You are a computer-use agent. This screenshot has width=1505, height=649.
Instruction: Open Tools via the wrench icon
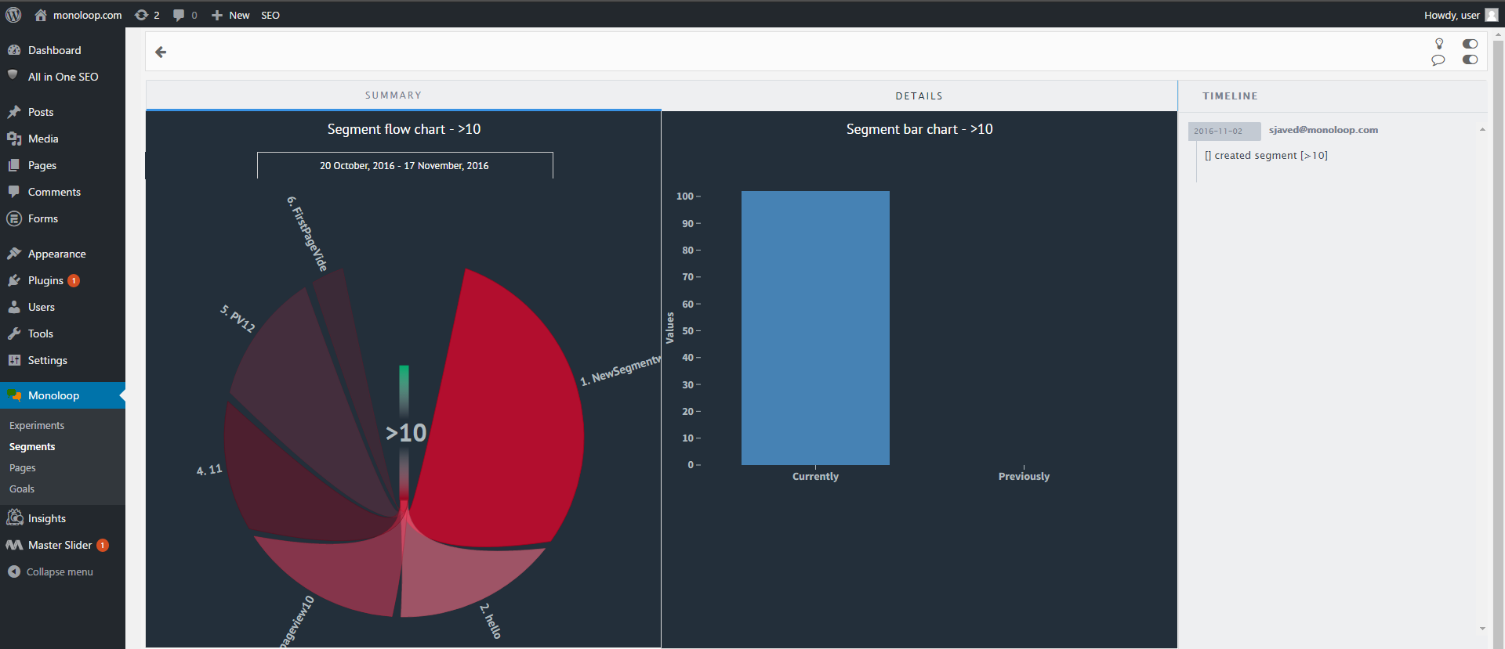coord(14,334)
